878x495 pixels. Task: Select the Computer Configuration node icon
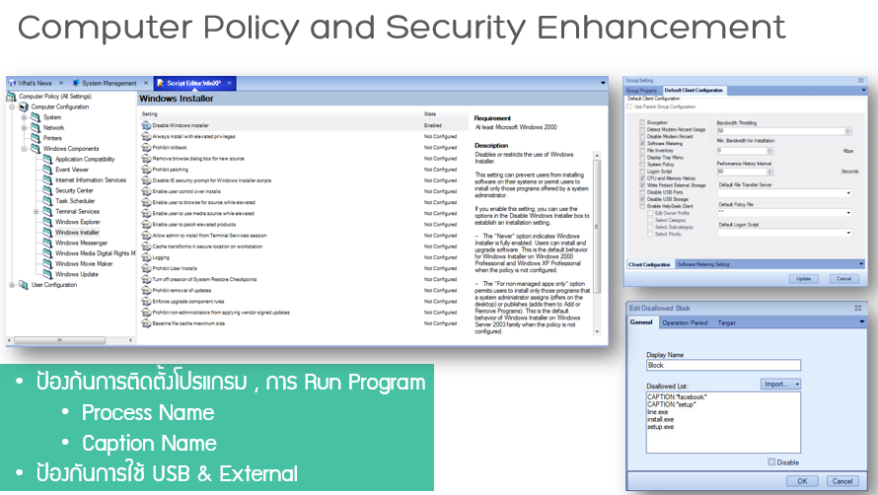[24, 106]
